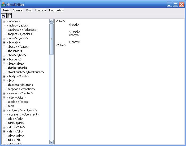Image resolution: width=186 pixels, height=146 pixels.
Task: Open the Вид menu
Action: pos(29,10)
